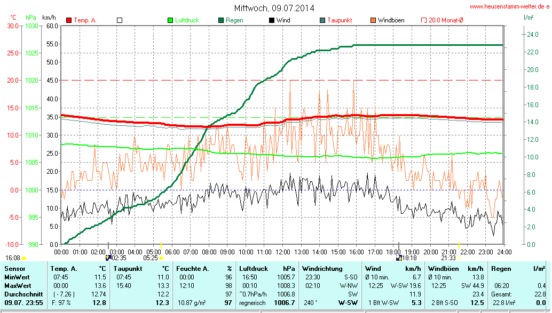This screenshot has width=552, height=313.
Task: Click the black Wind legend square
Action: (x=272, y=20)
